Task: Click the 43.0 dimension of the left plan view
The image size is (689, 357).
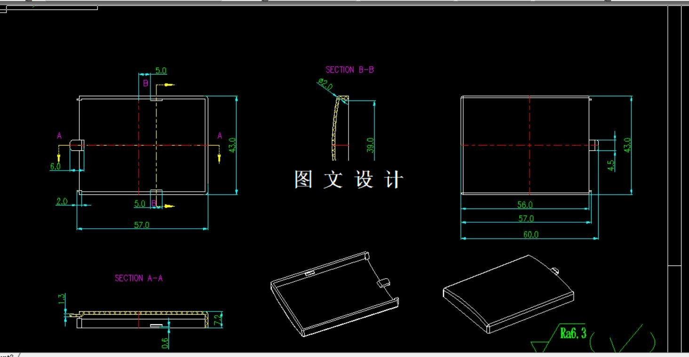Action: (231, 145)
